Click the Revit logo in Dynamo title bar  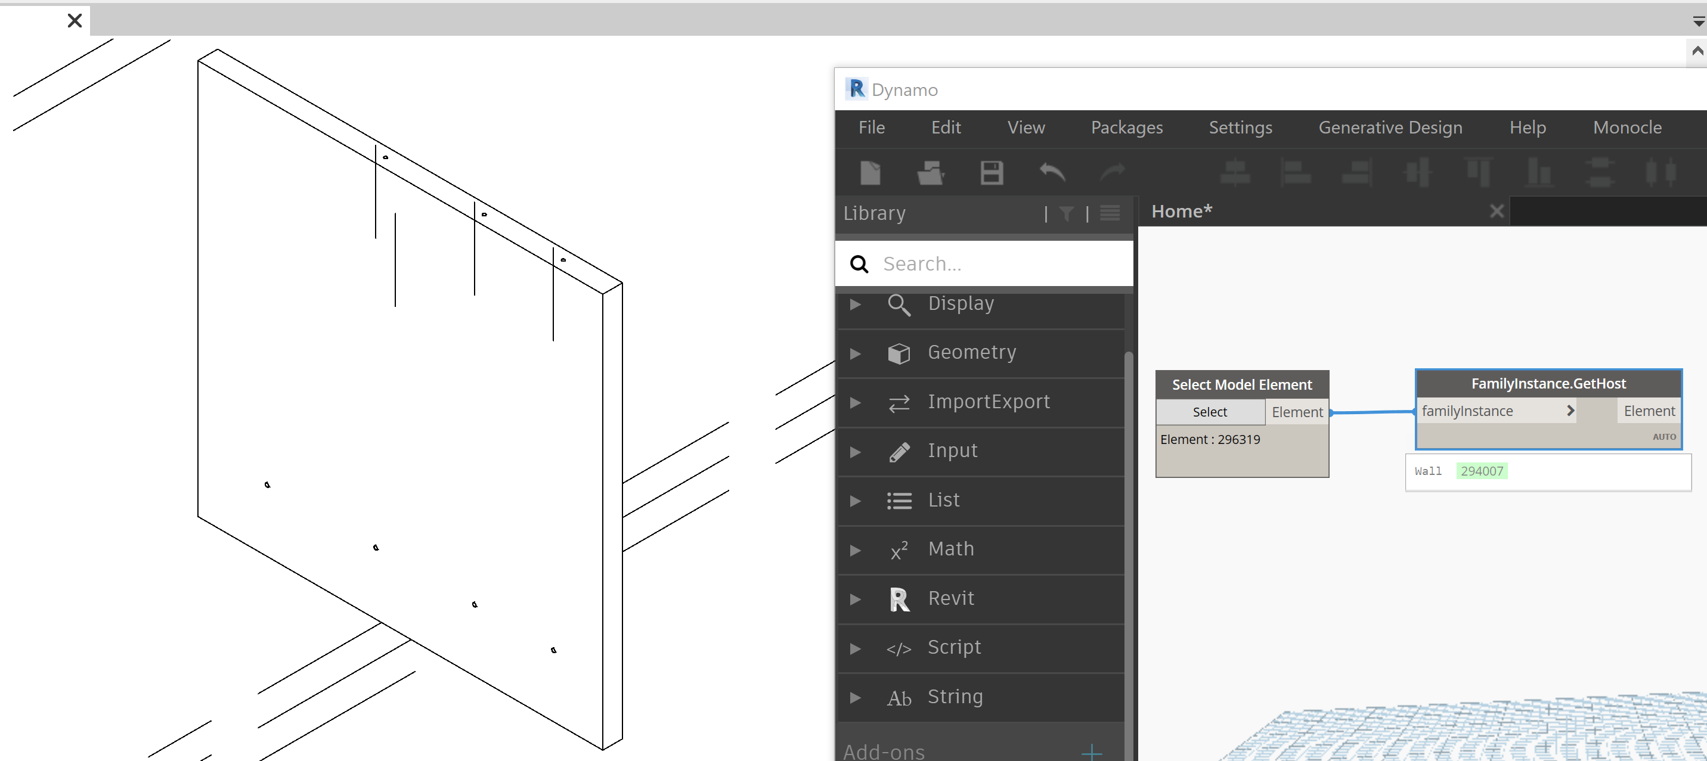click(856, 89)
